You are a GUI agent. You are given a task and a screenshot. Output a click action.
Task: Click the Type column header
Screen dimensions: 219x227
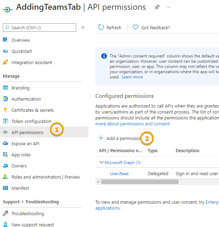153,151
